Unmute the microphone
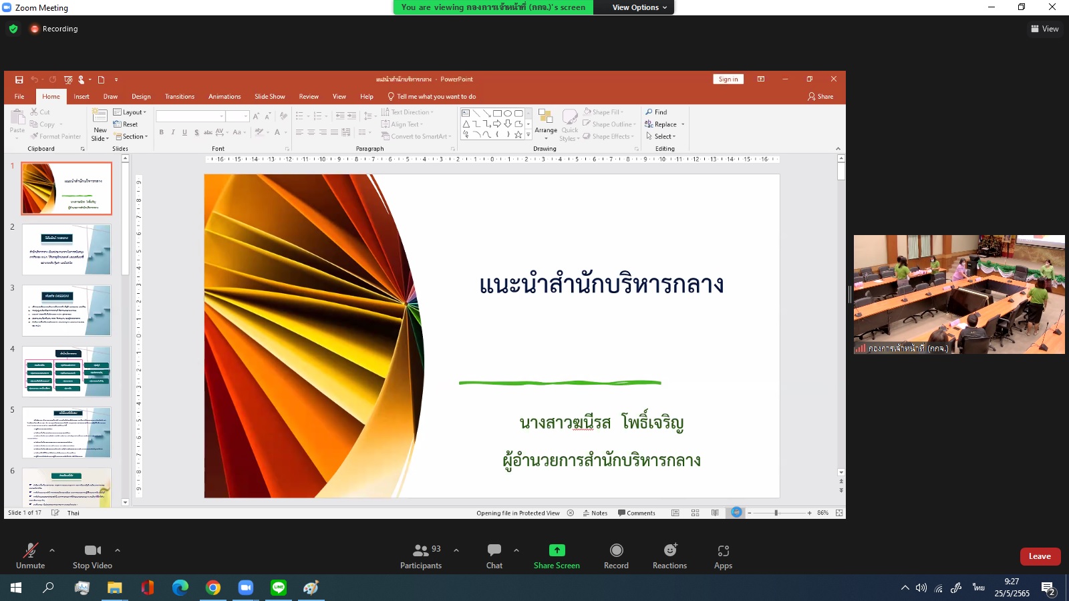This screenshot has width=1069, height=601. 31,556
